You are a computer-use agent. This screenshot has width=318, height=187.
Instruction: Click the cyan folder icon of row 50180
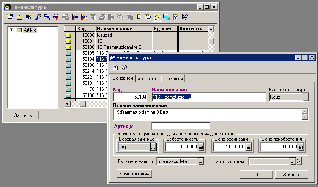[68, 65]
